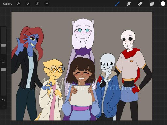Open the Layers panel
This screenshot has width=167, height=125.
(152, 4)
